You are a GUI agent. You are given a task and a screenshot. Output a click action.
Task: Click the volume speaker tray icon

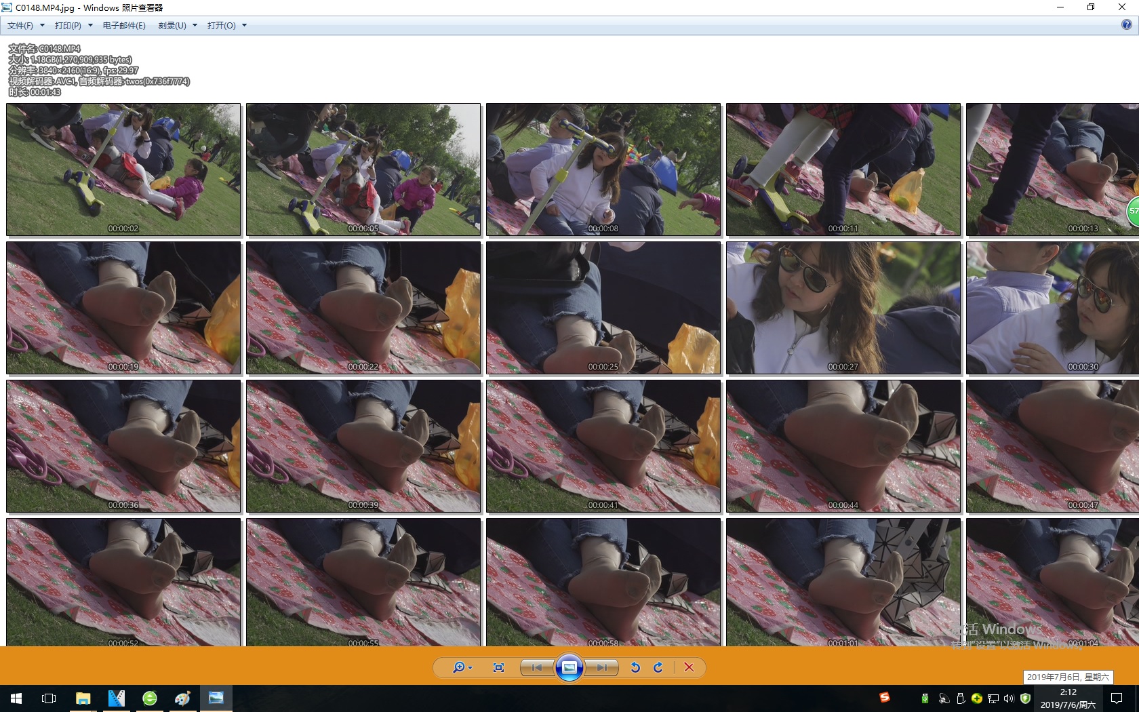1009,698
